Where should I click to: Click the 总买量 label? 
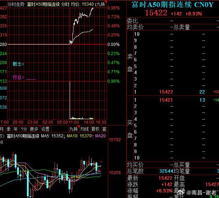182,165
